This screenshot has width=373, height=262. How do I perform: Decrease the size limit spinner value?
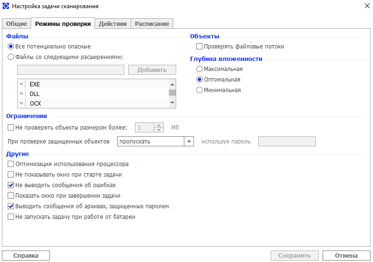click(159, 130)
